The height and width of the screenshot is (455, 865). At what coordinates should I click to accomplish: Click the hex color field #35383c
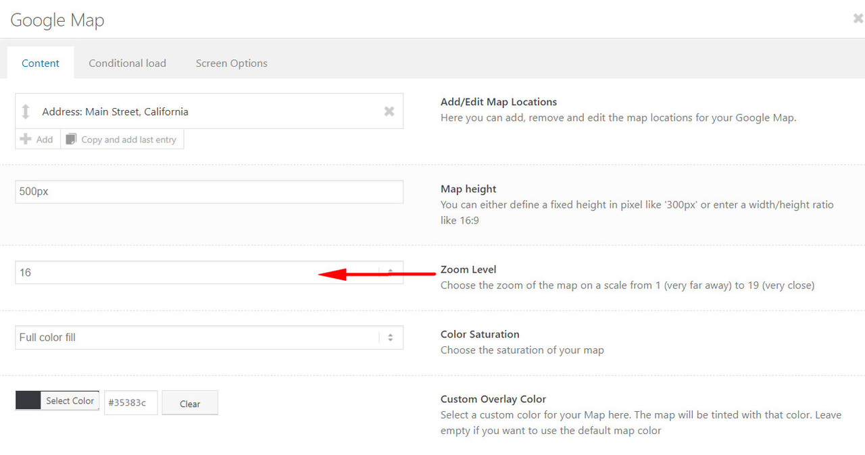click(131, 402)
